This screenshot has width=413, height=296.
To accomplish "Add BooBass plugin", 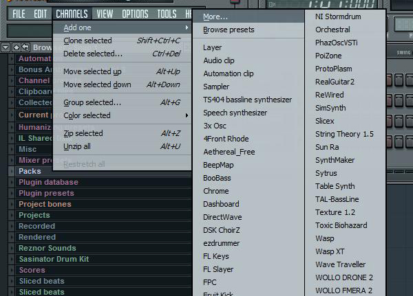I will (x=248, y=178).
